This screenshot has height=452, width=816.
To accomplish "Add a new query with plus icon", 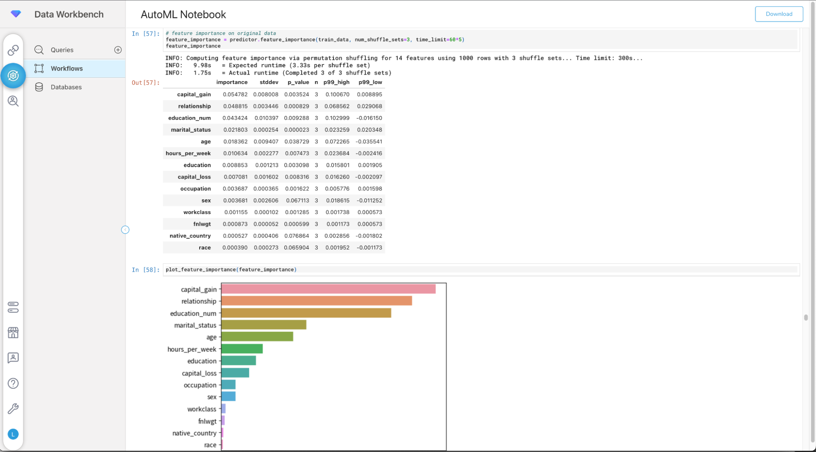I will pyautogui.click(x=118, y=50).
